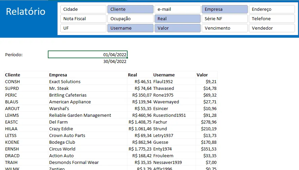Click the highlighted Username slicer item

130,28
